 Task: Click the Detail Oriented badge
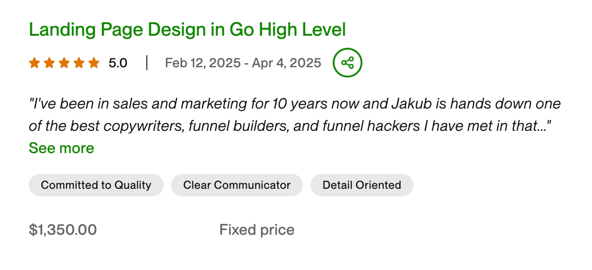(x=362, y=185)
